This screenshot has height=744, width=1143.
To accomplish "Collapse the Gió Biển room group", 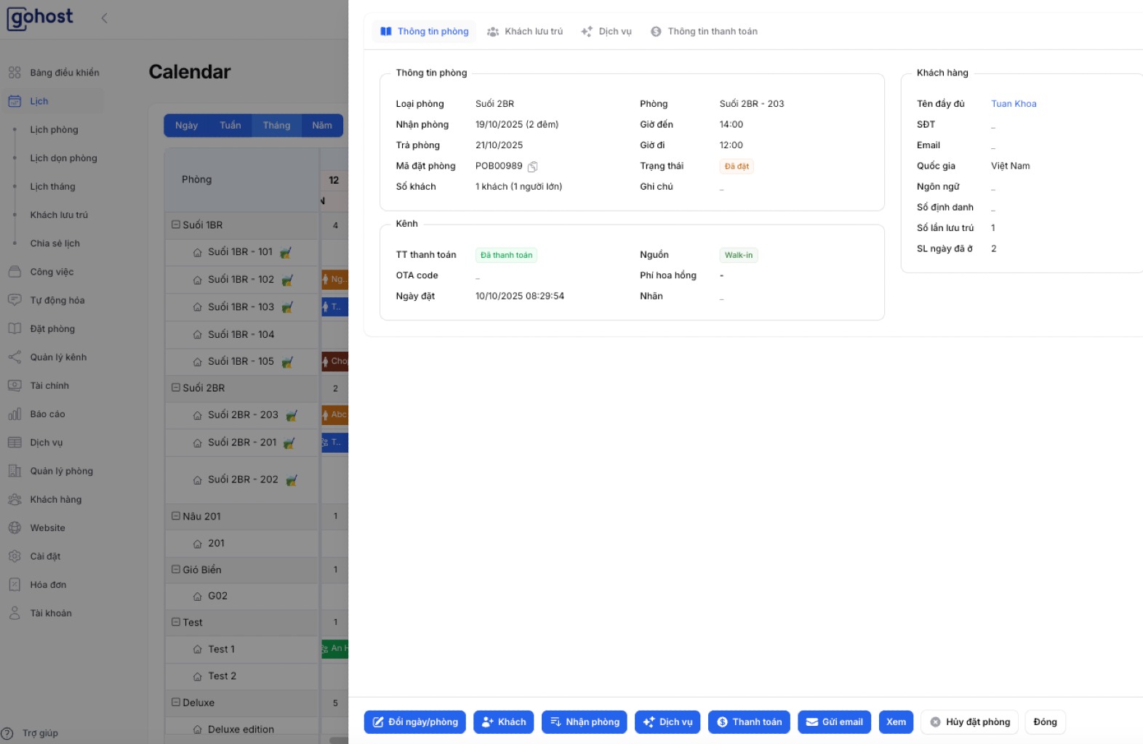I will coord(176,570).
